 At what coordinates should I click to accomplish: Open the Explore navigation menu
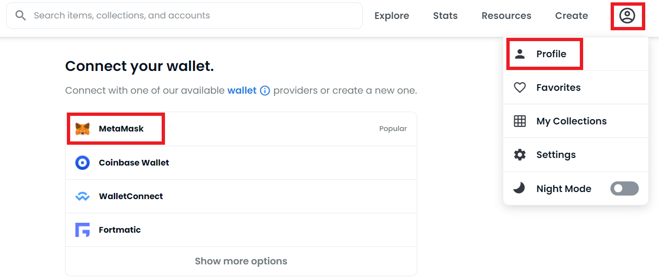coord(392,16)
